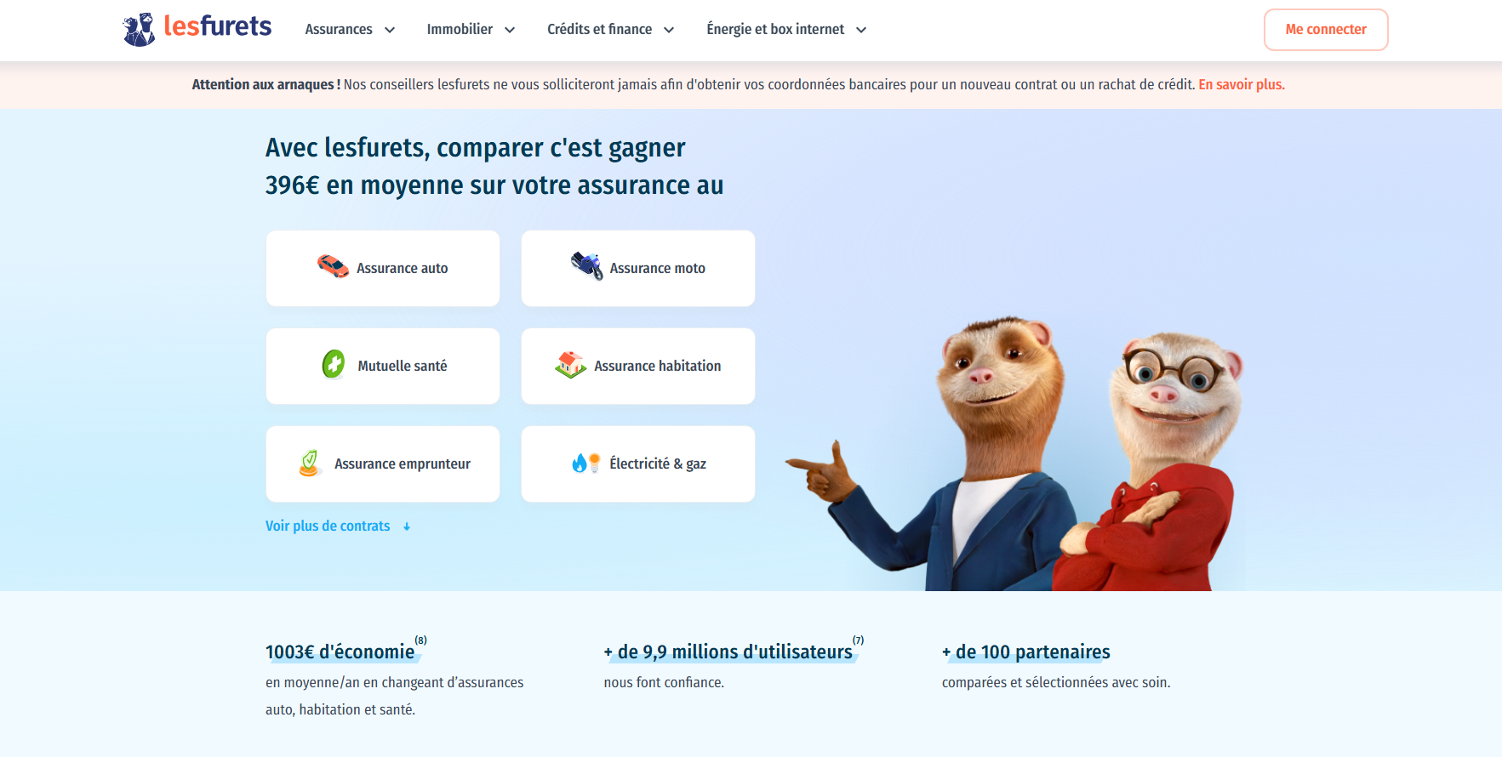Click the house icon for Assurance habitation
The image size is (1502, 757).
(571, 364)
